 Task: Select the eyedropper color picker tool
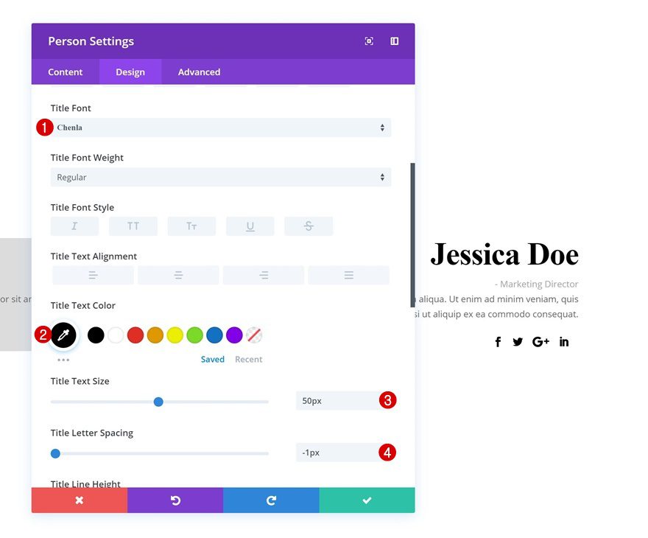[63, 335]
